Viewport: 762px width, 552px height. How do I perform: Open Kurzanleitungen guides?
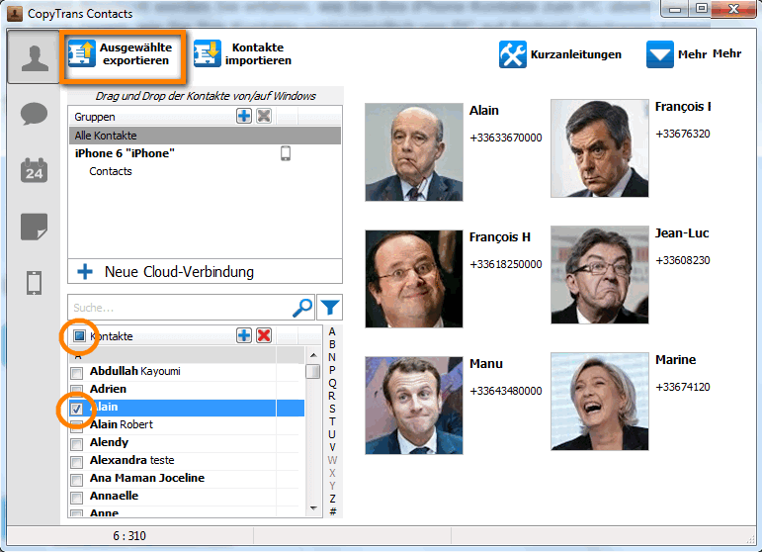(560, 54)
